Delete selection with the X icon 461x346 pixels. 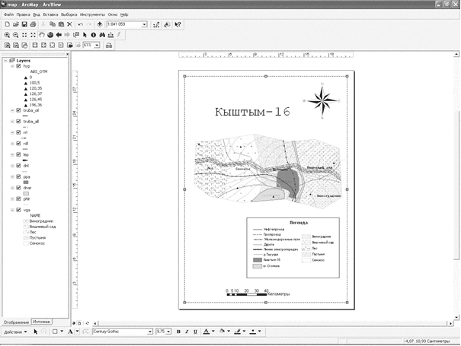[69, 24]
